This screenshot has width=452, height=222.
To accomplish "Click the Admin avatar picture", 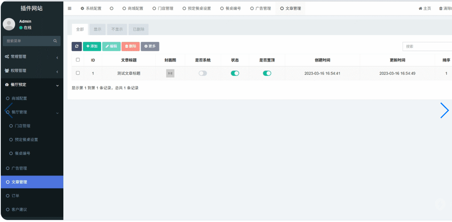I will [x=9, y=24].
